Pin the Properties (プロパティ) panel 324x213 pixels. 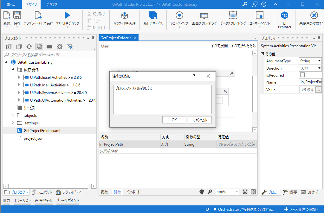(x=319, y=38)
